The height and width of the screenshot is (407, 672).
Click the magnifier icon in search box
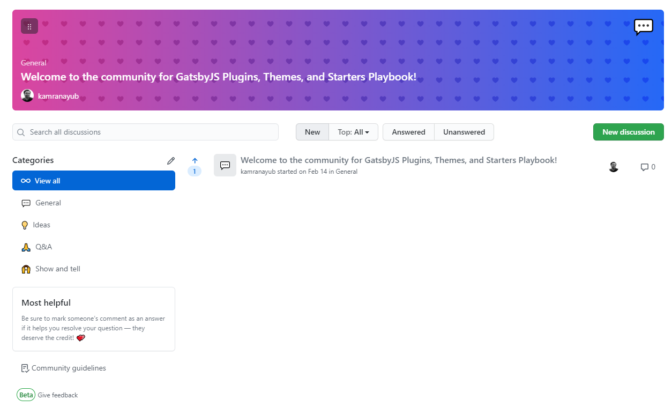21,132
